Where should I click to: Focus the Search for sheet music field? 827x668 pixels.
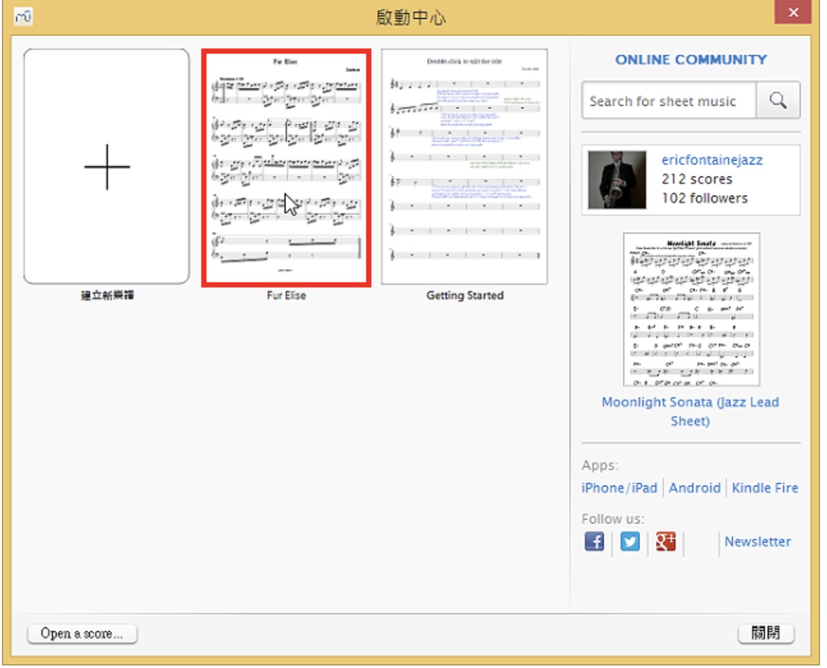tap(669, 100)
